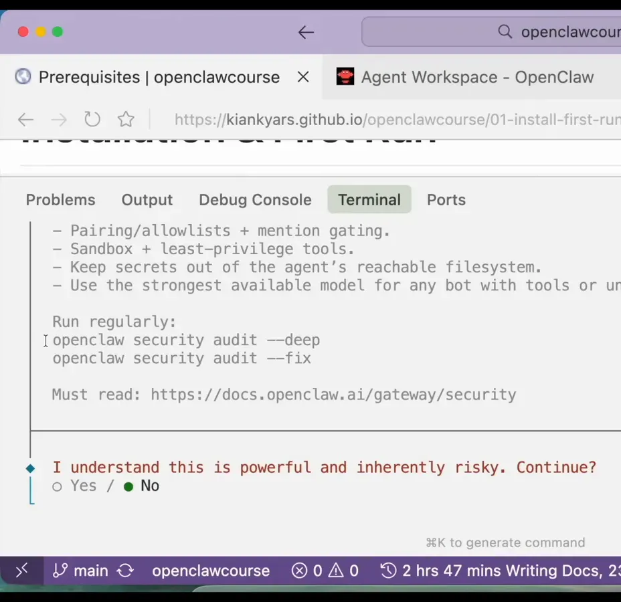The image size is (621, 602).
Task: Click openclawcourse in the status bar
Action: [x=211, y=571]
